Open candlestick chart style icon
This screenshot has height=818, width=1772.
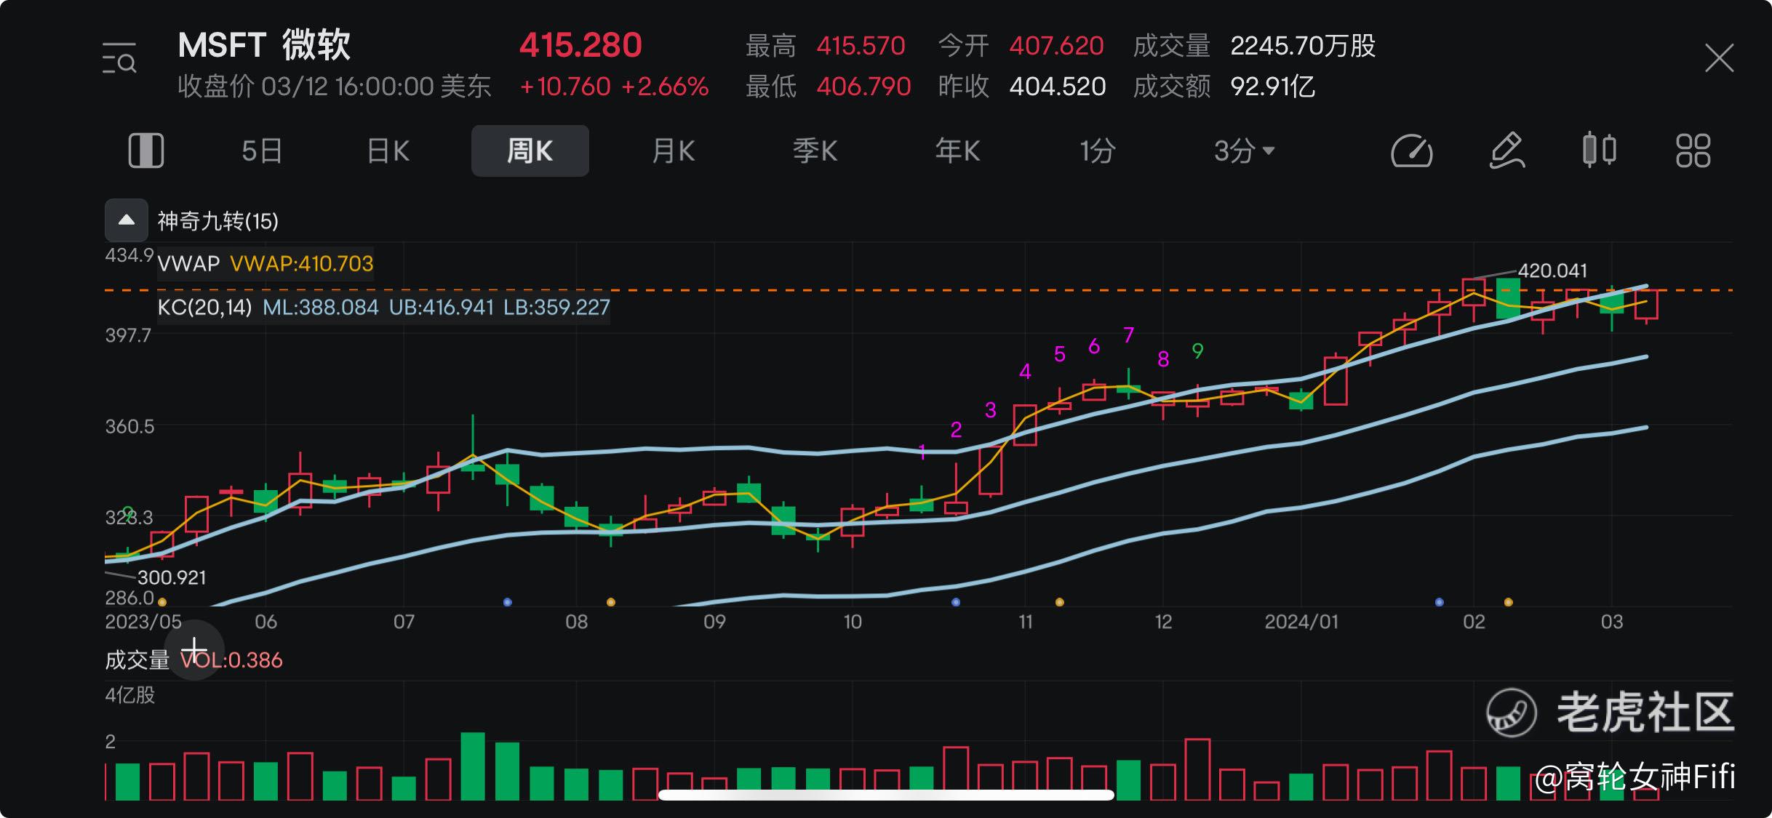(1600, 151)
